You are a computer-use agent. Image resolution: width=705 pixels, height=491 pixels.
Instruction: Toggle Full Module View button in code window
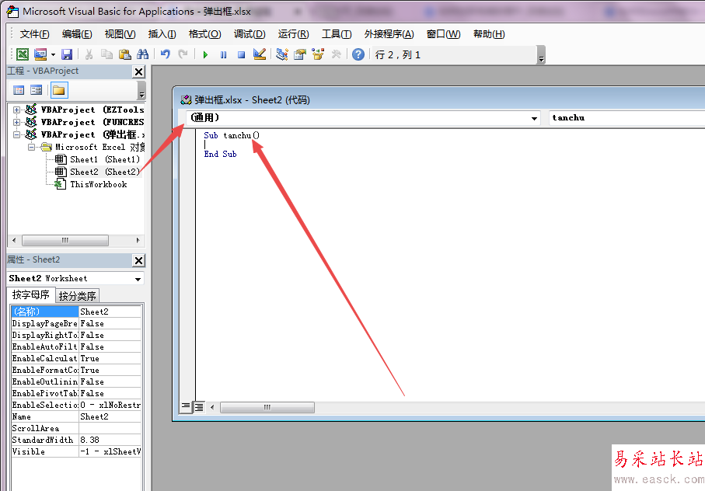pos(199,407)
